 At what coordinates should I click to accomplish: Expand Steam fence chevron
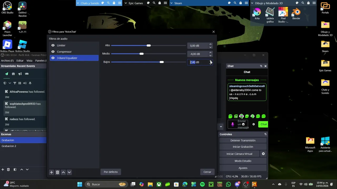point(171,3)
